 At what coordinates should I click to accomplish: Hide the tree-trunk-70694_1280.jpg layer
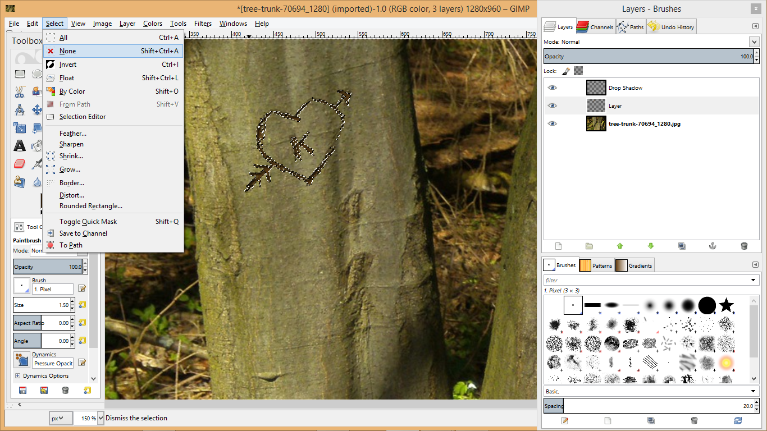click(552, 123)
